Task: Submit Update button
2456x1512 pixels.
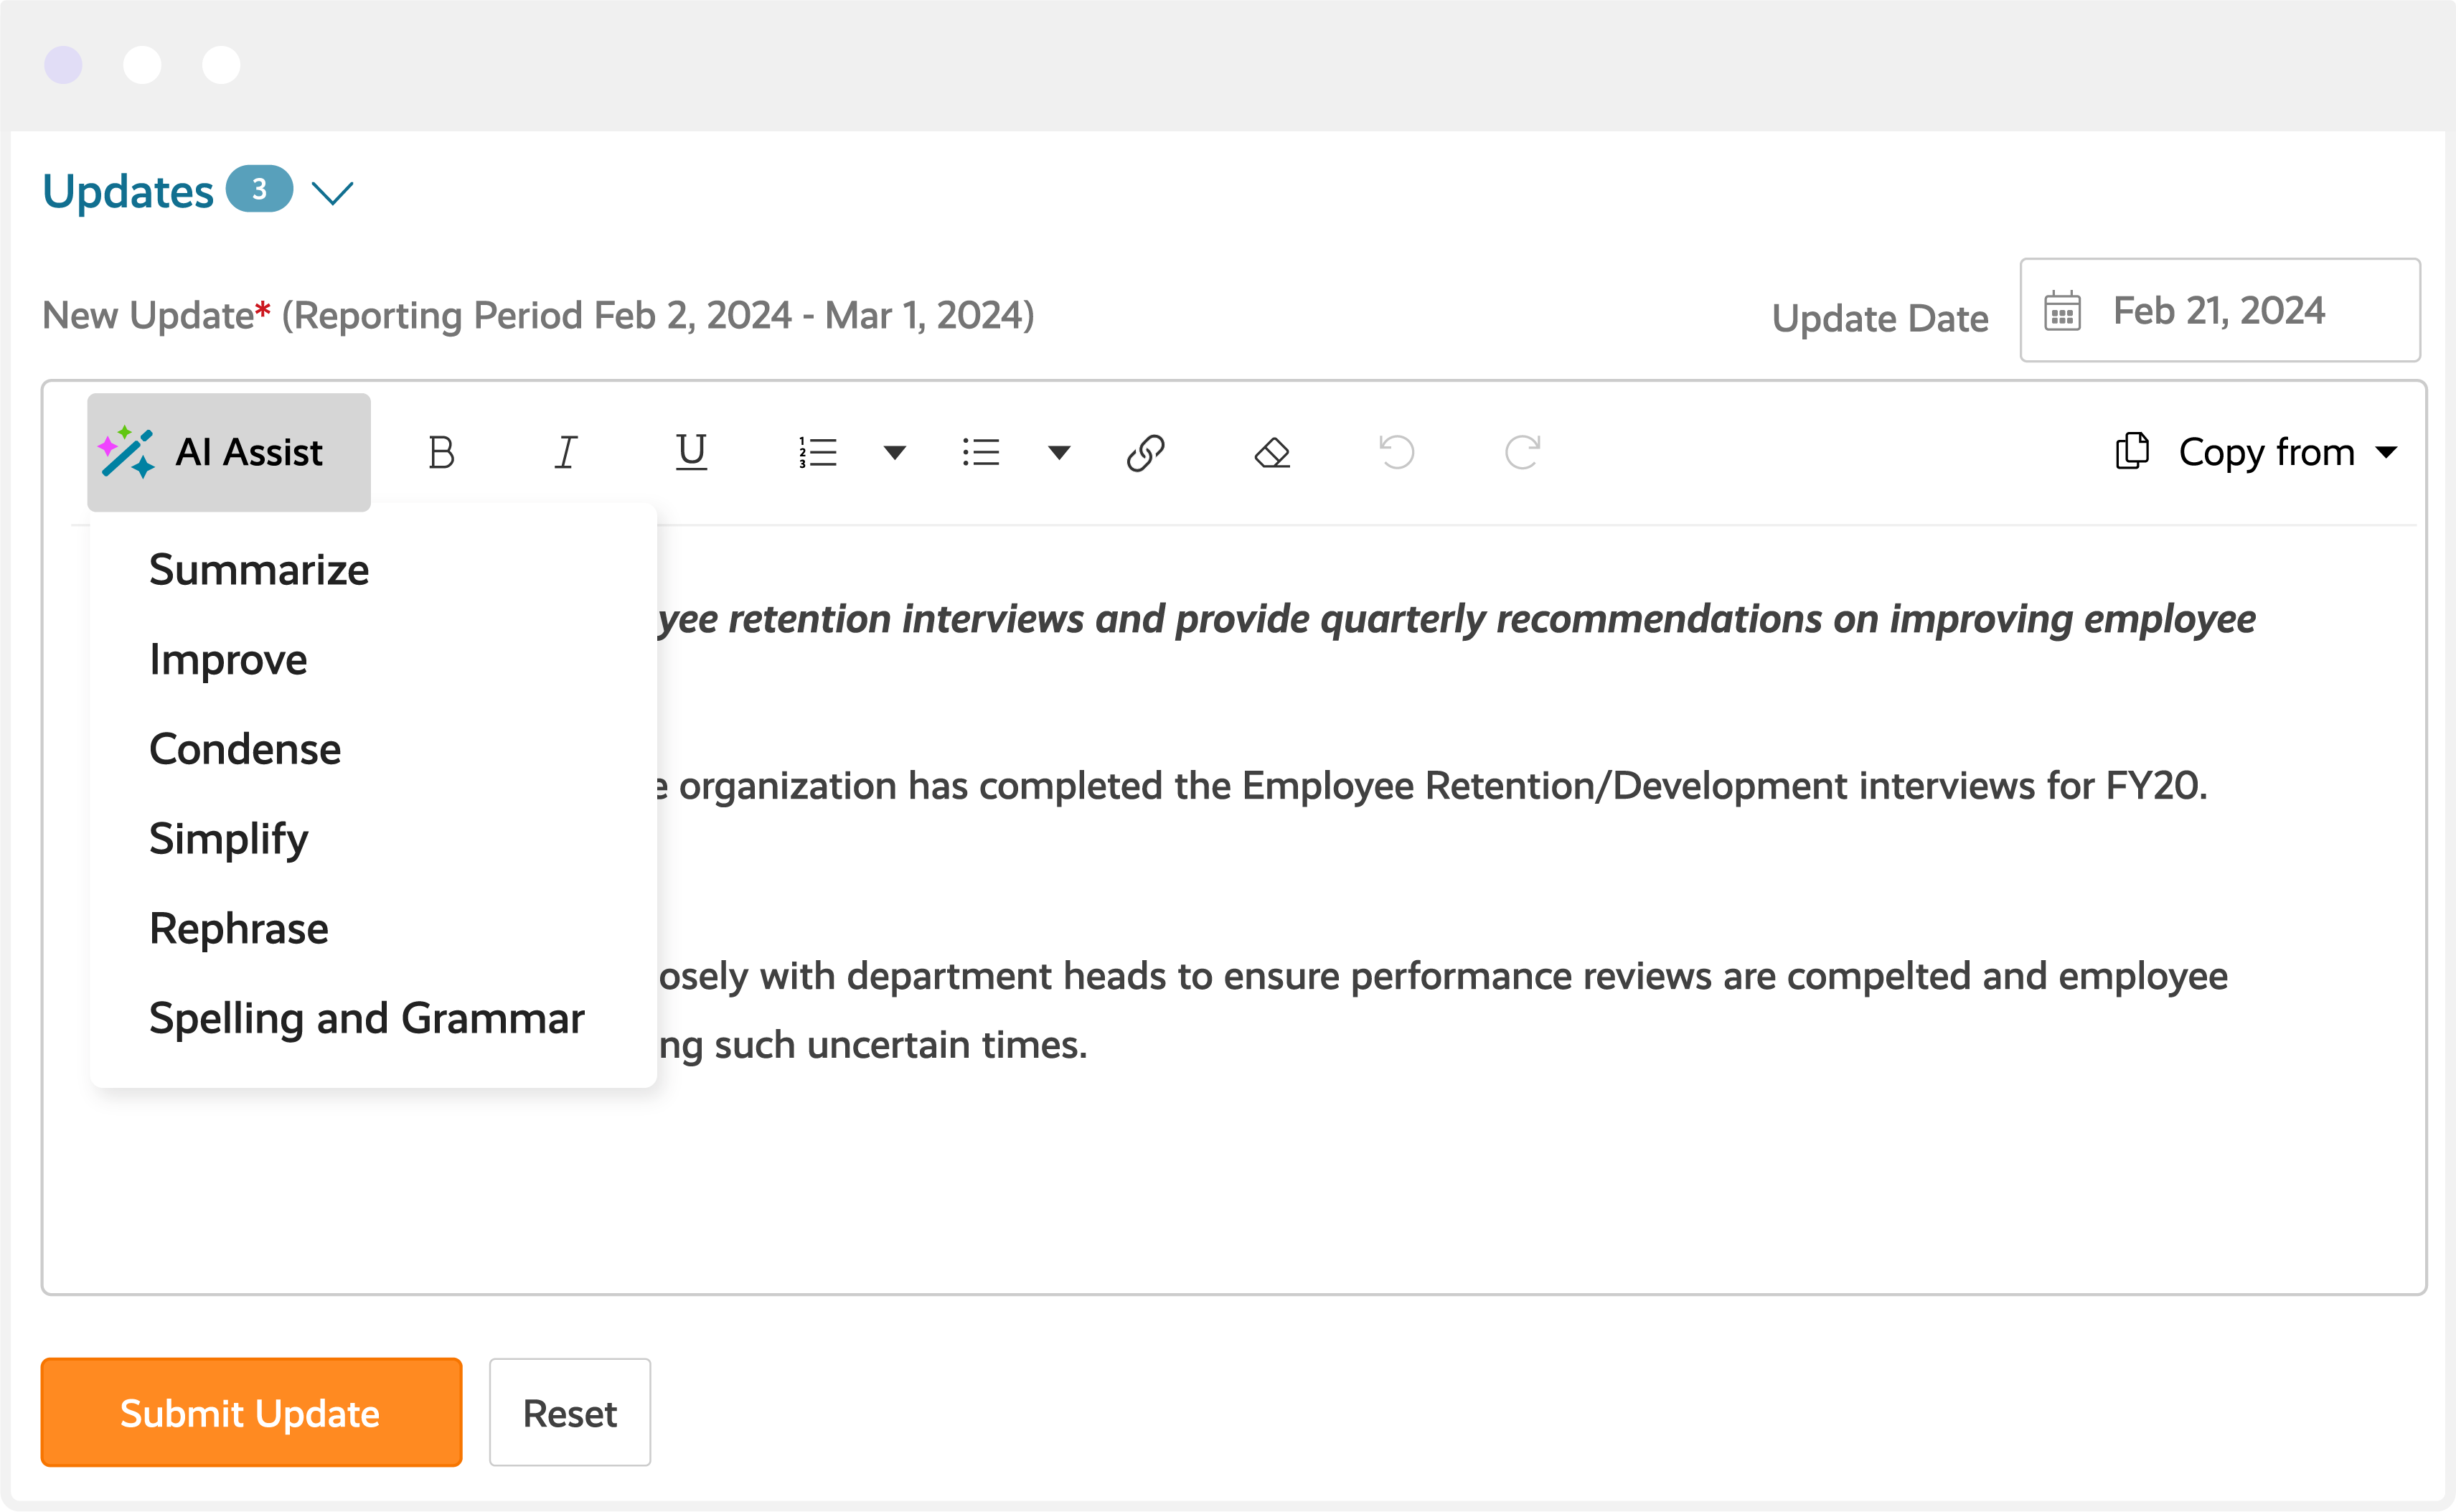Action: (x=251, y=1412)
